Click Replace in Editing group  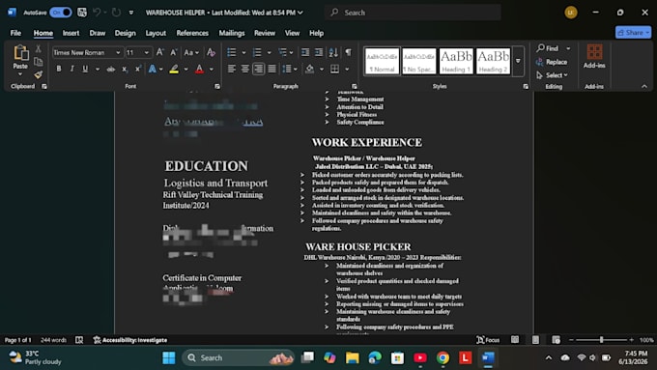click(x=552, y=62)
